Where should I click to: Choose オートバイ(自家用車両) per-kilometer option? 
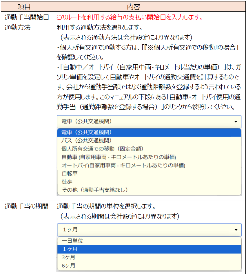(x=123, y=165)
